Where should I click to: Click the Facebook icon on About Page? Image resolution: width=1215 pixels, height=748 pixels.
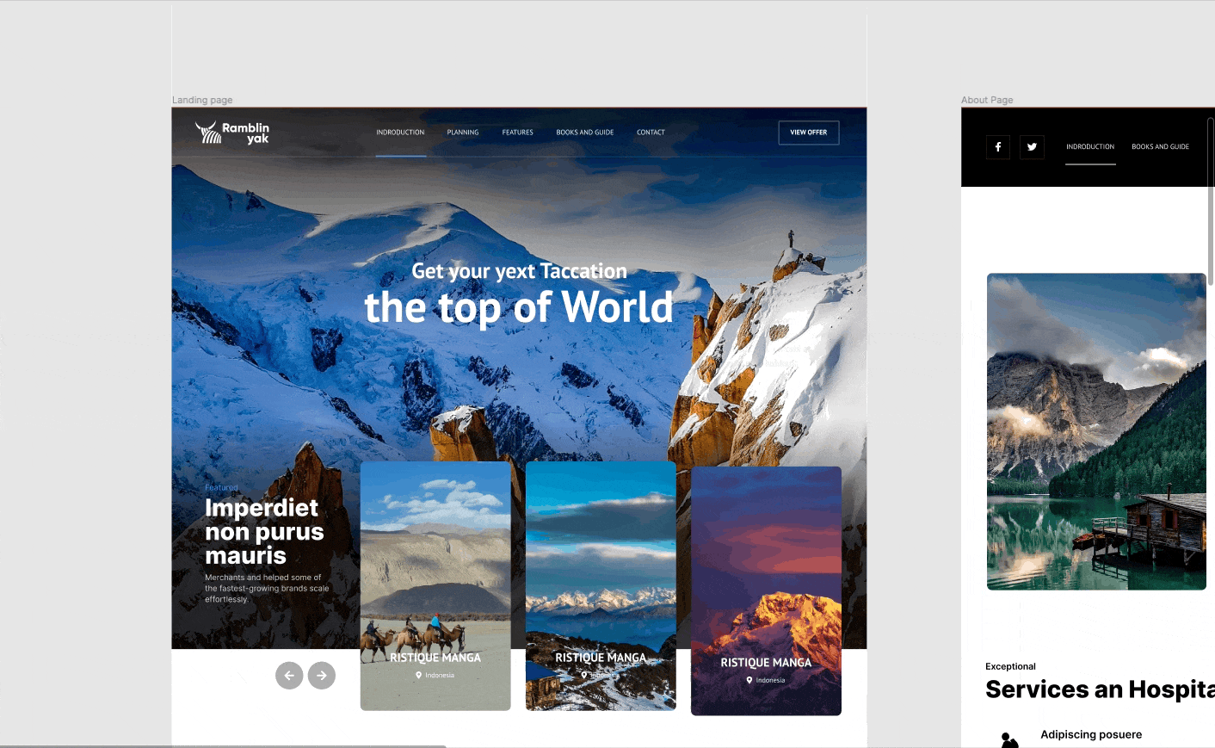click(x=998, y=147)
